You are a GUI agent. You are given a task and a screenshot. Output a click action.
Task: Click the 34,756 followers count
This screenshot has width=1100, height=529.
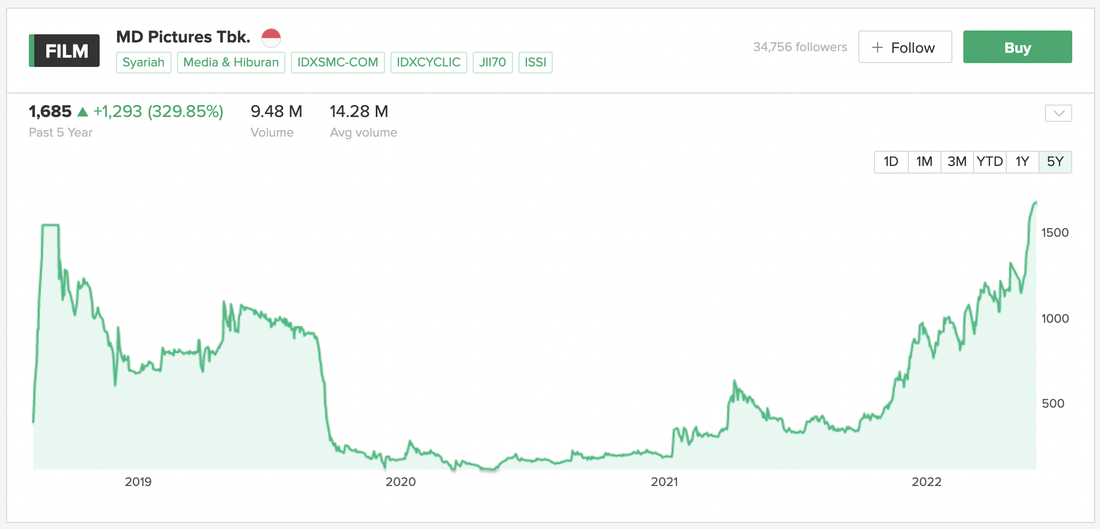[800, 47]
